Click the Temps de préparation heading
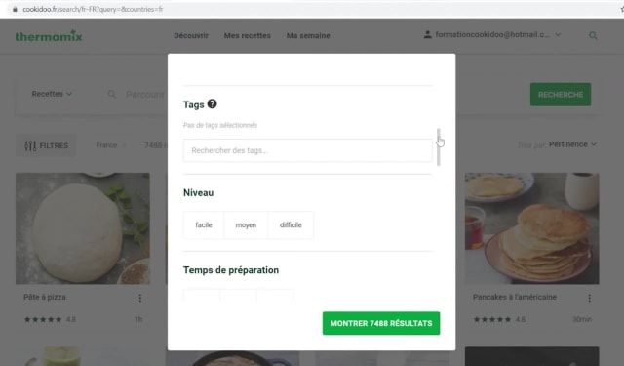Screen dimensions: 624x366 coord(231,270)
